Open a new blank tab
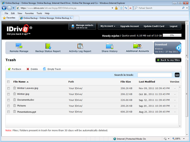 (x=76, y=18)
